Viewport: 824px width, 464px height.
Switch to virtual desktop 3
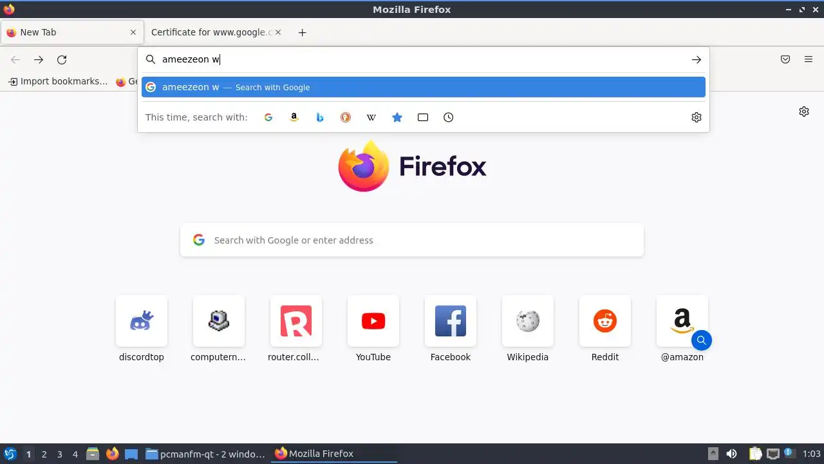pyautogui.click(x=60, y=454)
